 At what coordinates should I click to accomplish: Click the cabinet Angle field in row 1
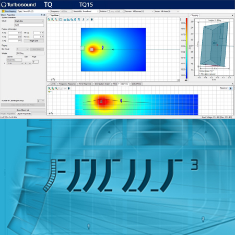click(35, 62)
